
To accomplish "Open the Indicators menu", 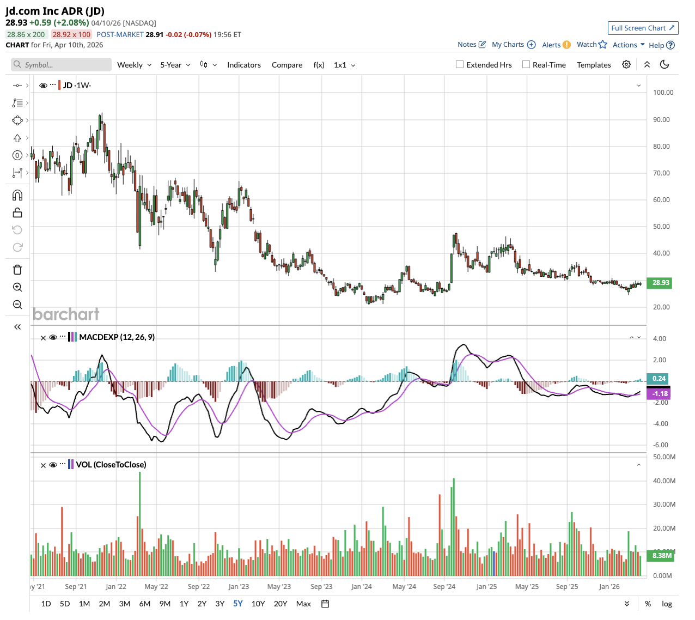I will tap(244, 65).
